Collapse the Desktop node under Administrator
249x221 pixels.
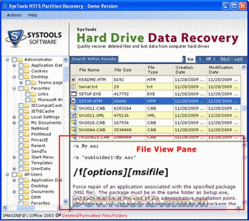(14, 77)
